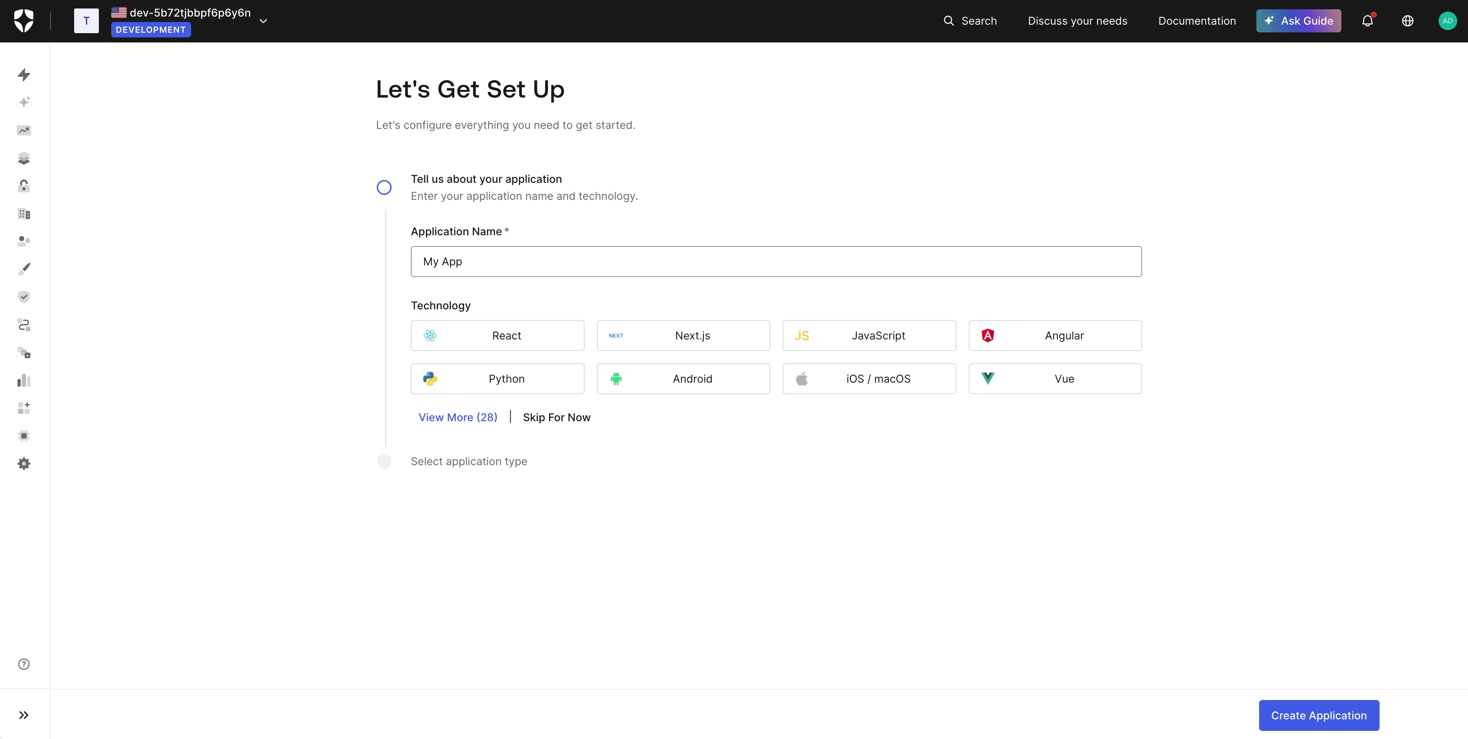Image resolution: width=1468 pixels, height=739 pixels.
Task: Expand View More (28) technologies
Action: point(458,417)
